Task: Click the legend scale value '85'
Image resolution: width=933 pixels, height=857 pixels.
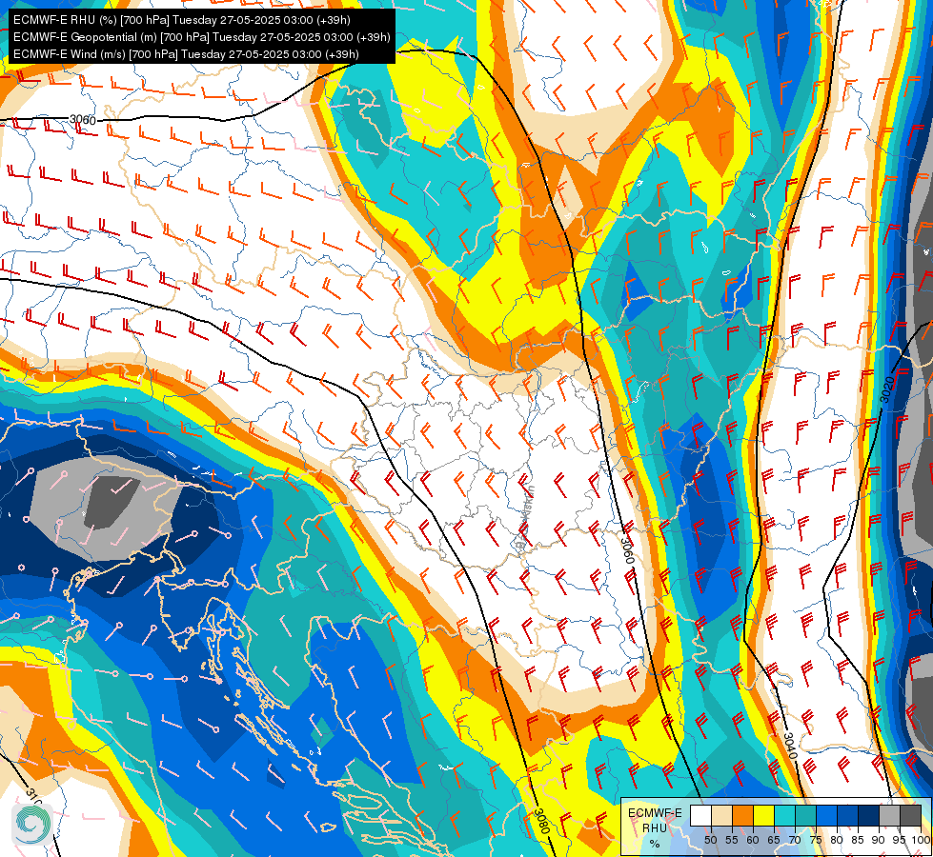Action: coord(858,840)
